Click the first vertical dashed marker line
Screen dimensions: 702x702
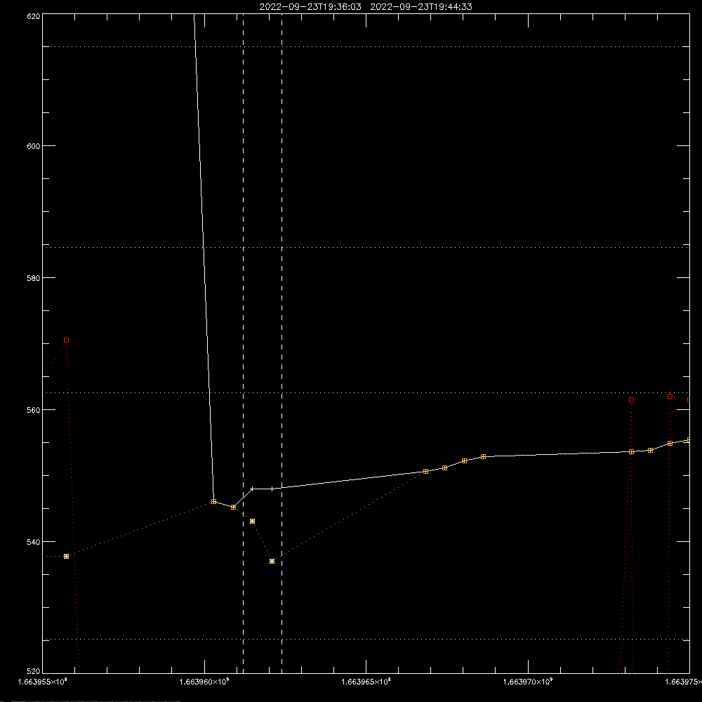pyautogui.click(x=243, y=343)
